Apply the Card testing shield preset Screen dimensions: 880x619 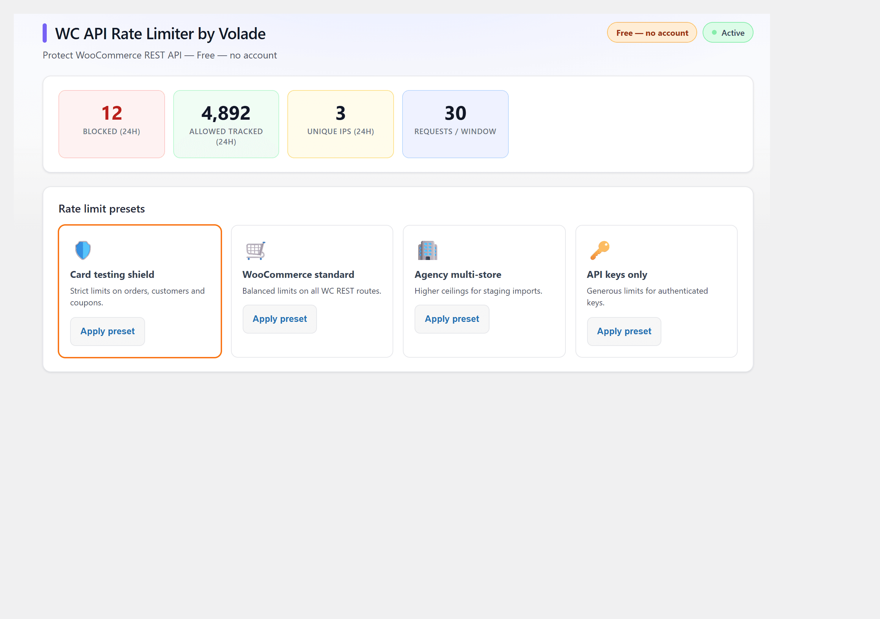pos(108,332)
